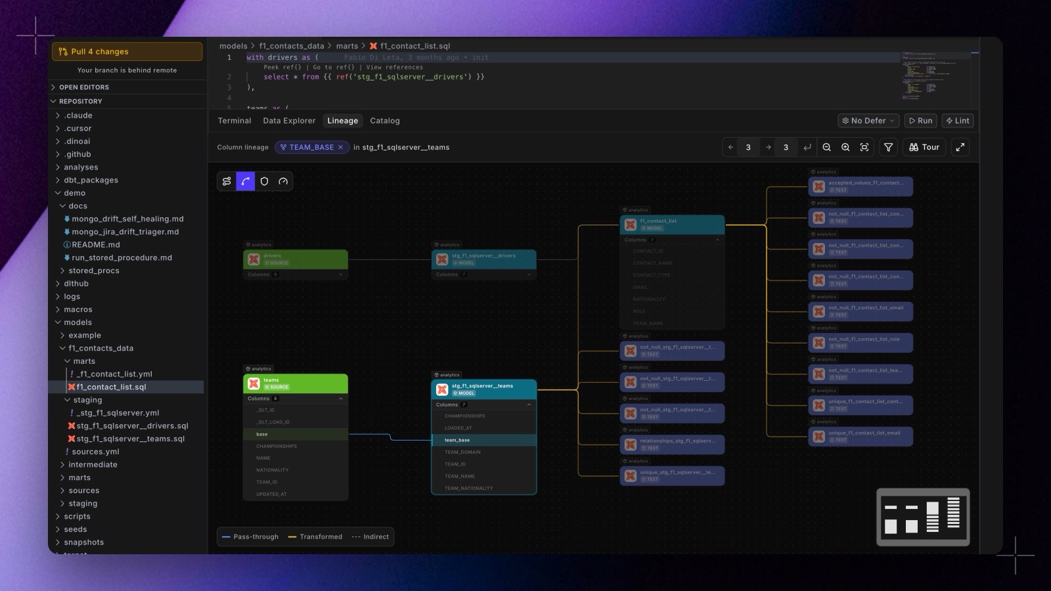1051x591 pixels.
Task: Click the apply depth return-arrow icon
Action: point(807,147)
